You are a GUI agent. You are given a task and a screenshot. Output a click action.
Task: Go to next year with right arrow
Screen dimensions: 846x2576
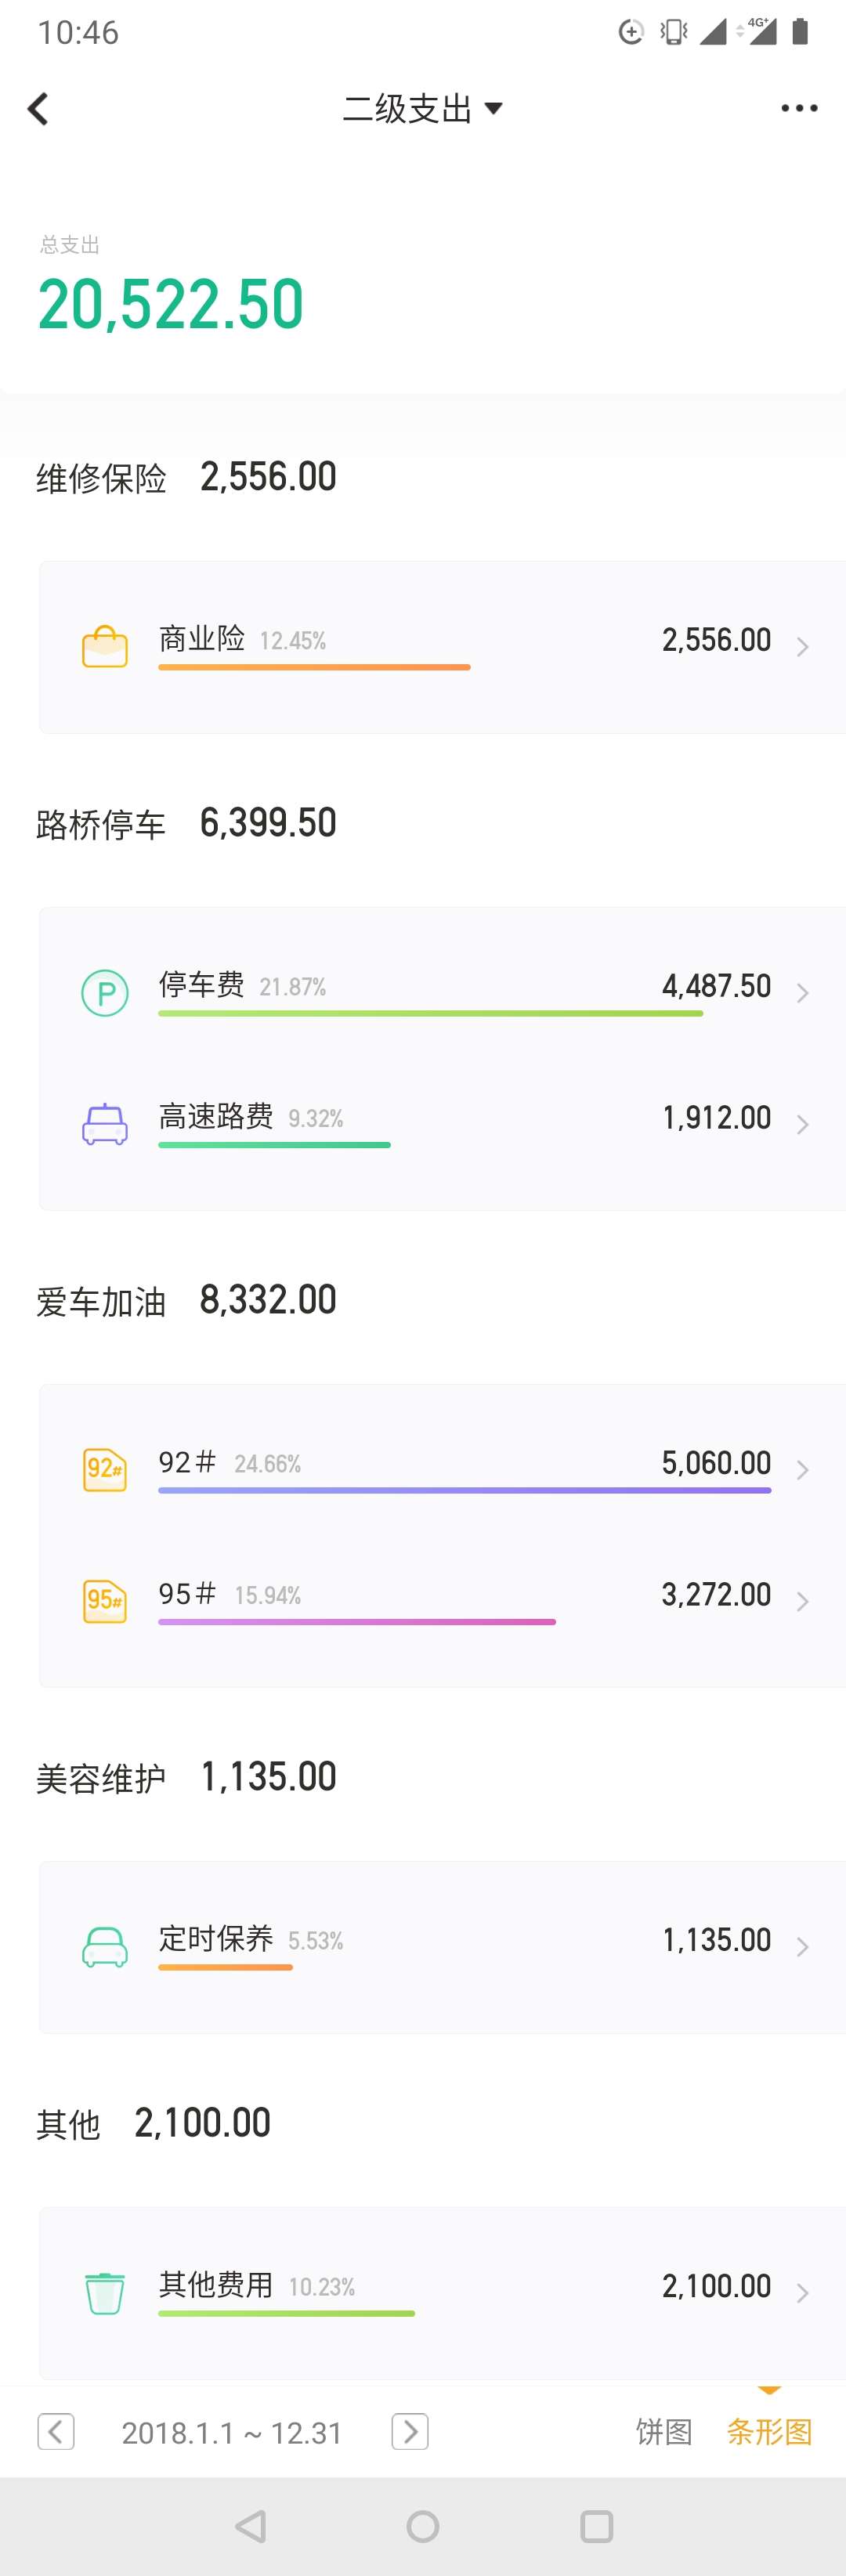point(410,2431)
